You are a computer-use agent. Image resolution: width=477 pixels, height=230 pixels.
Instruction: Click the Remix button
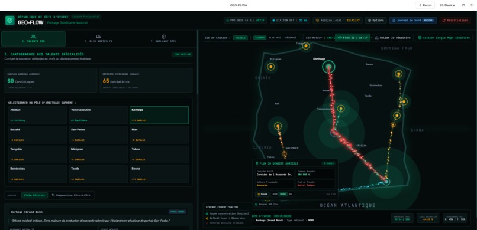point(425,5)
